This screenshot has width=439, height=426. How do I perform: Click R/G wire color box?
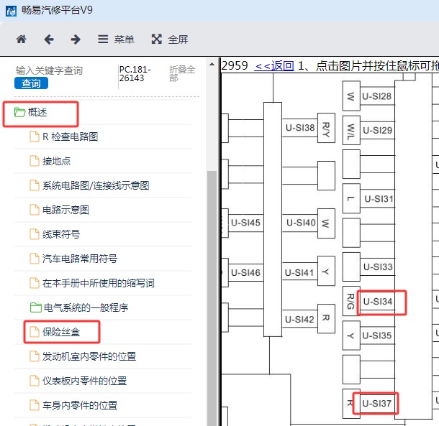coord(351,301)
